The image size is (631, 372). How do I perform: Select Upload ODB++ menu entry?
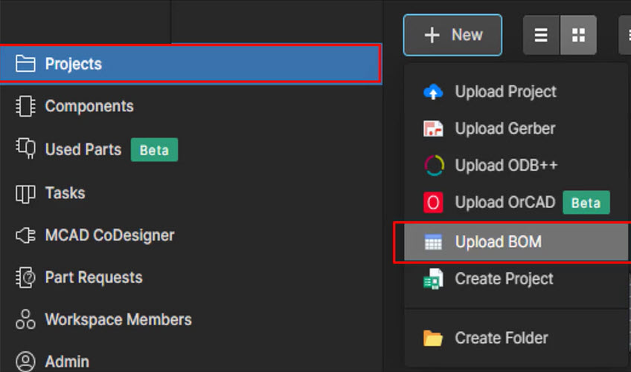tap(506, 165)
